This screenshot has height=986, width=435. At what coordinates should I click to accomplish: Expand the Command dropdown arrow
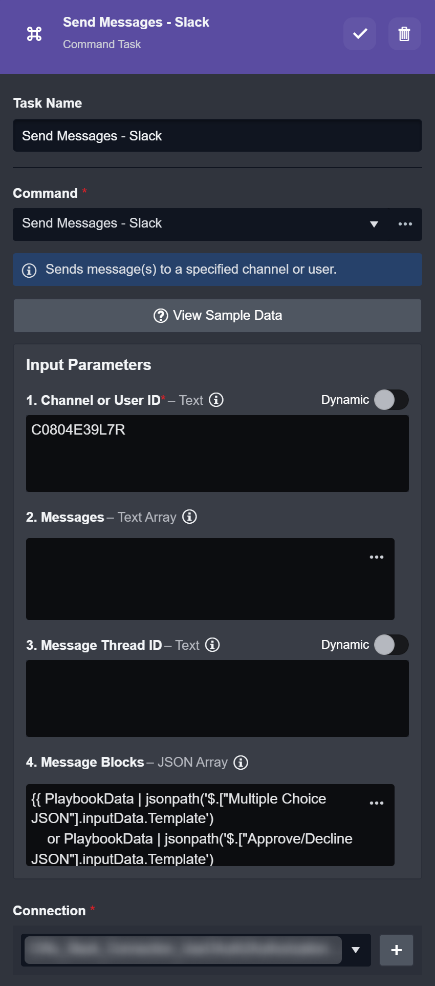coord(374,224)
